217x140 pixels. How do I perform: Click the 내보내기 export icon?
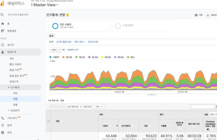point(208,15)
